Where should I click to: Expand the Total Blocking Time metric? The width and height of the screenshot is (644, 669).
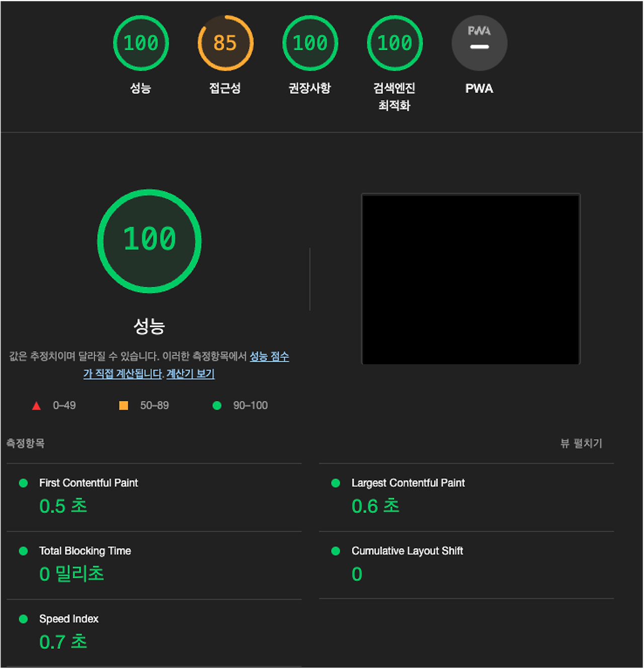pyautogui.click(x=85, y=551)
